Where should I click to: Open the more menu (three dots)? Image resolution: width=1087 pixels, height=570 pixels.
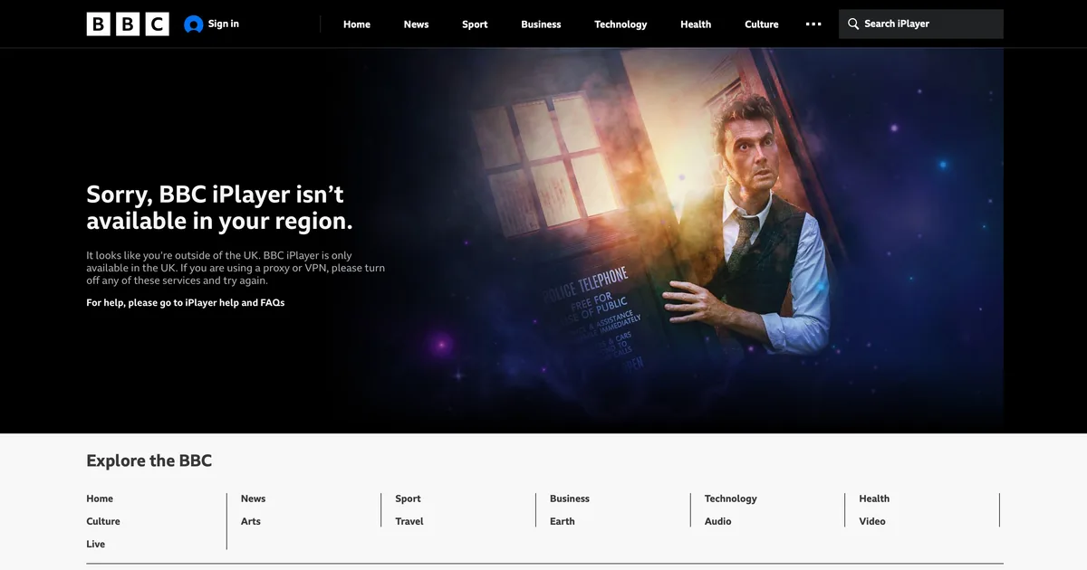coord(813,24)
